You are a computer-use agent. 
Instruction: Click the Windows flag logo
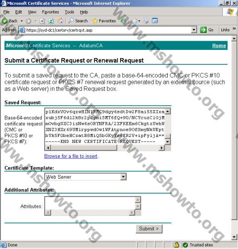tap(230, 12)
